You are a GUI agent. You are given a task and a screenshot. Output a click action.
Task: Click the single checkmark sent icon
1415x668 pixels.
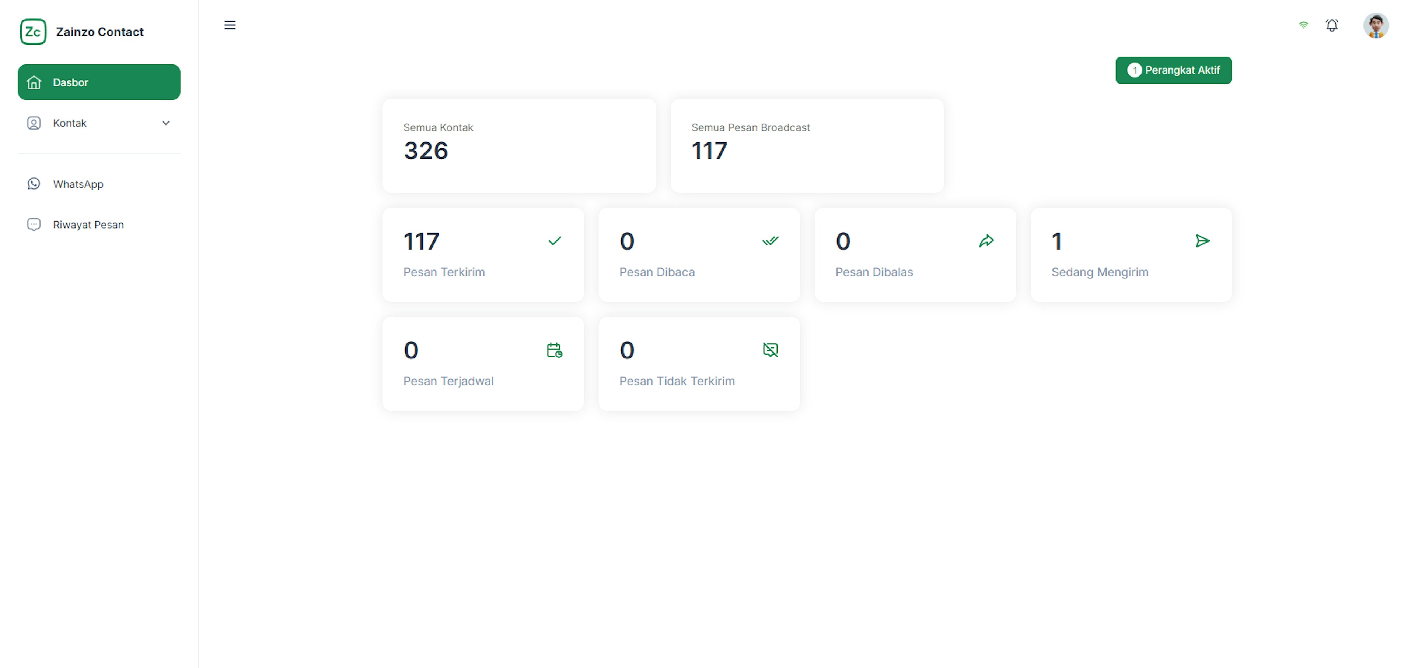(554, 241)
